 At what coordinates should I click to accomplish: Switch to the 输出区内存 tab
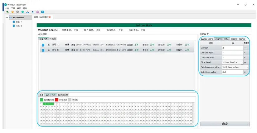click(63, 95)
